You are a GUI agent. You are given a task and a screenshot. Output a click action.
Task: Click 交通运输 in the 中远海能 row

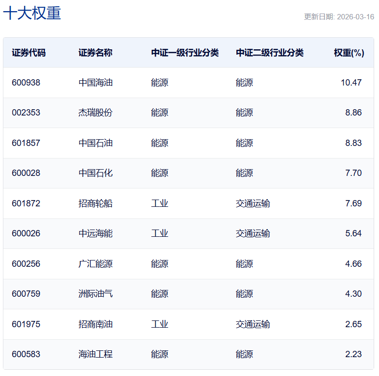click(x=253, y=233)
